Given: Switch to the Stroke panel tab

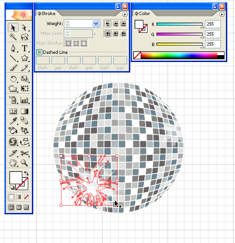Looking at the screenshot, I should (48, 14).
